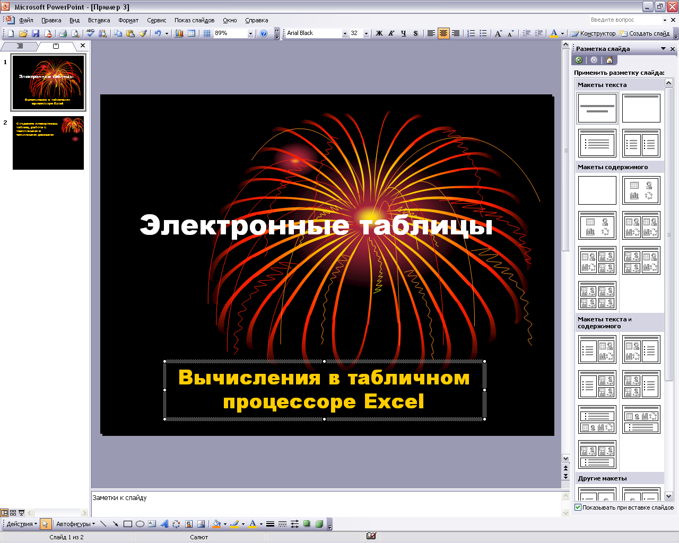Image resolution: width=679 pixels, height=543 pixels.
Task: Insert diagram or organization chart
Action: click(177, 524)
